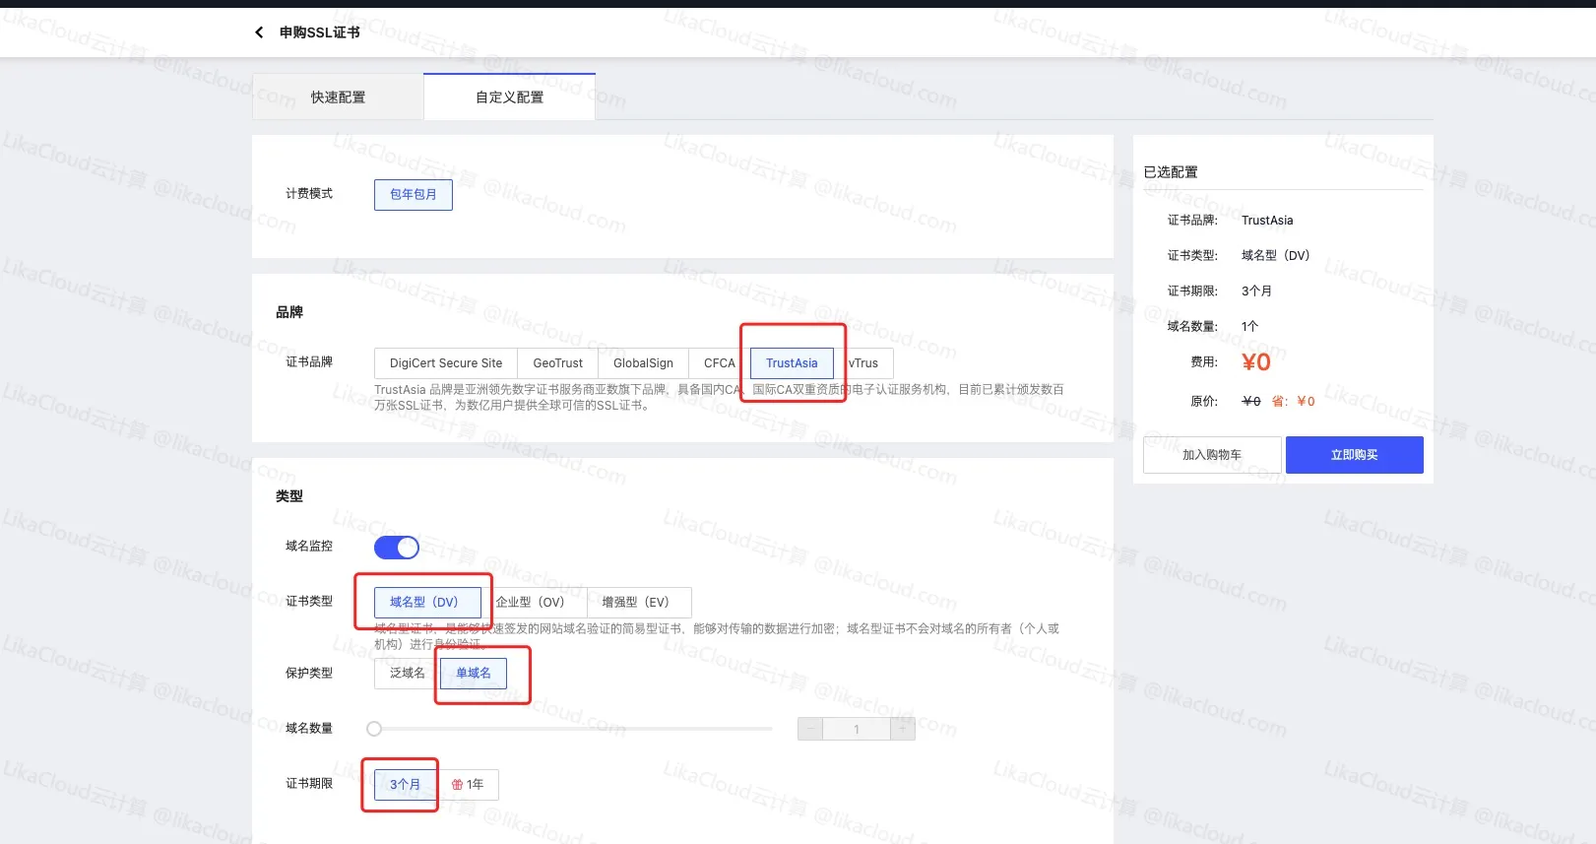Click the domain count number field
Screen dimensions: 1596x844
coord(856,729)
